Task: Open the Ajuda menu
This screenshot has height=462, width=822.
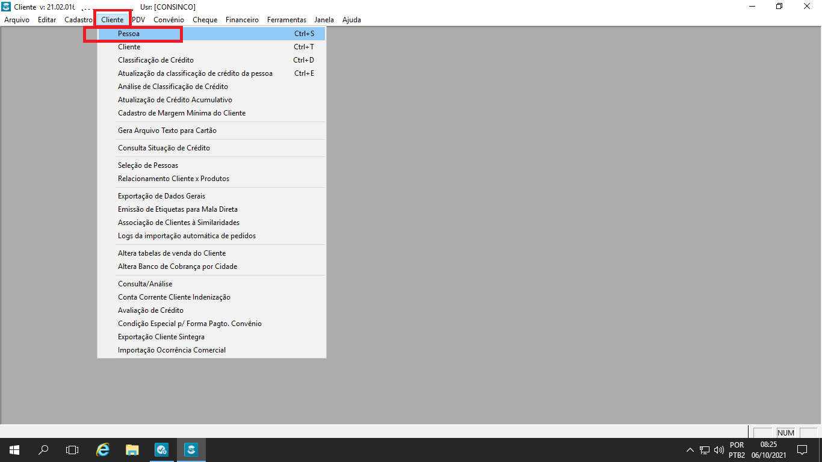Action: tap(351, 20)
